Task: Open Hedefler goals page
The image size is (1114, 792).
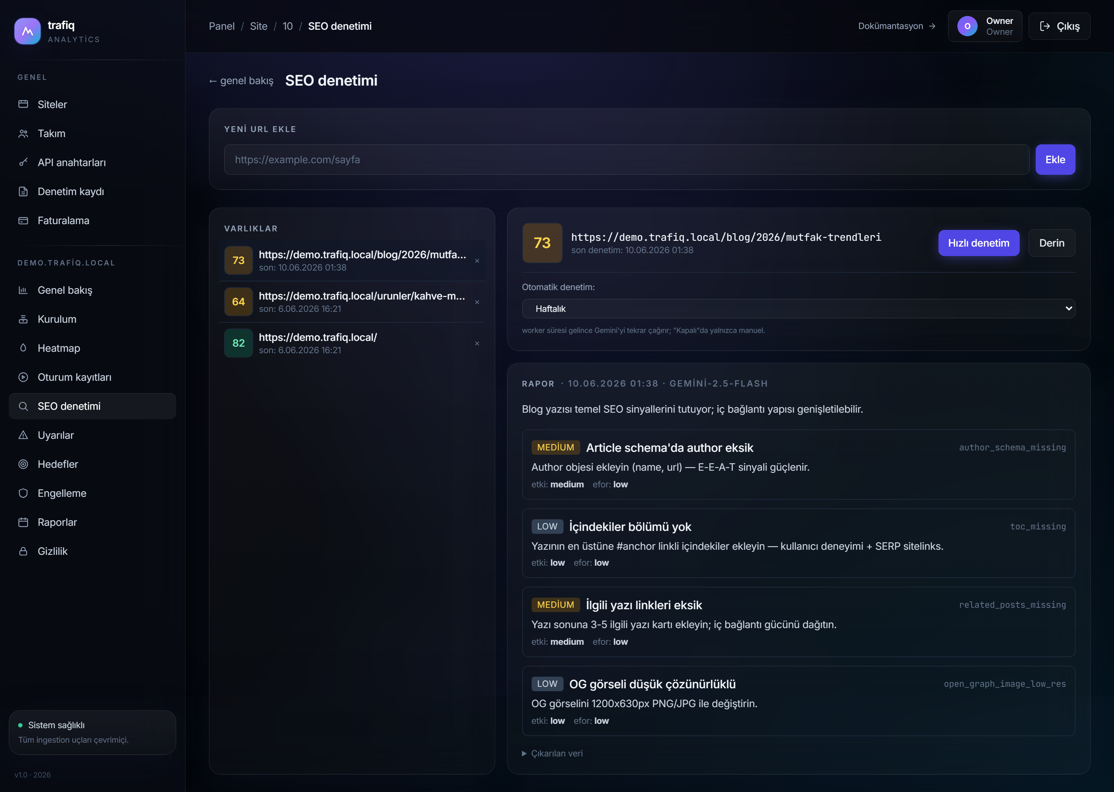Action: click(92, 464)
